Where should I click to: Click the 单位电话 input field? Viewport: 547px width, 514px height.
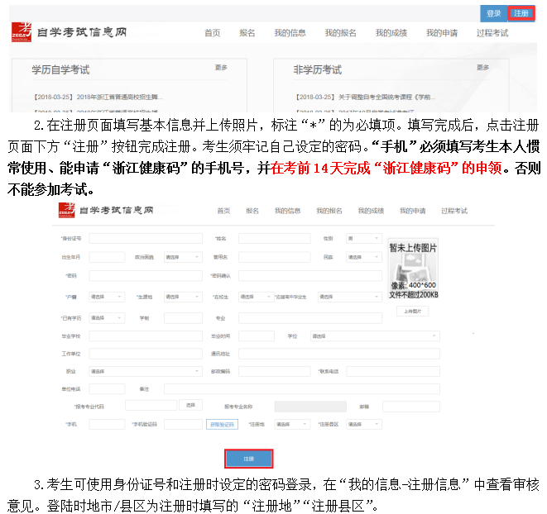point(107,389)
